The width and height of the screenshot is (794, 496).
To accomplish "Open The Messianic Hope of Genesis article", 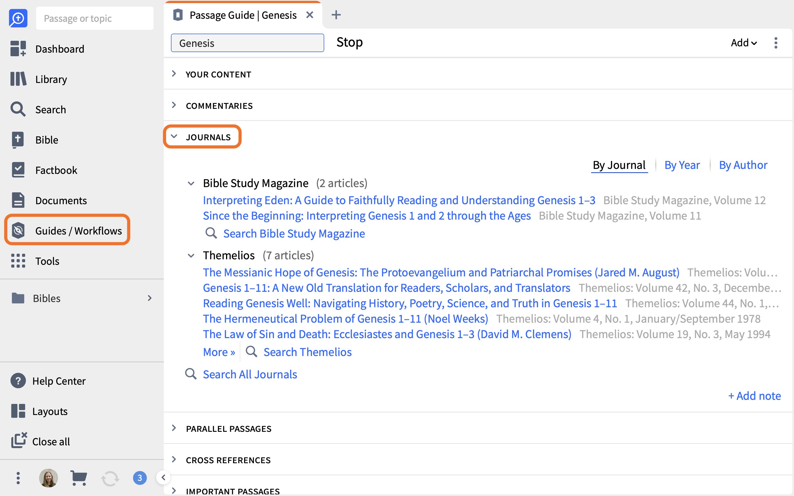I will pyautogui.click(x=441, y=272).
